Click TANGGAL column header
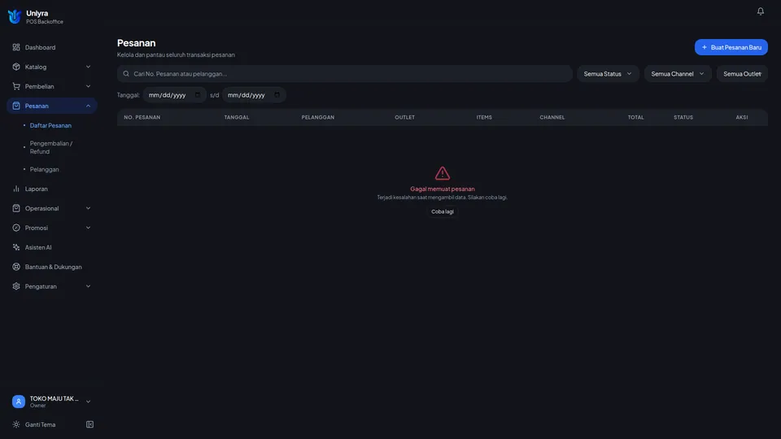 click(237, 117)
